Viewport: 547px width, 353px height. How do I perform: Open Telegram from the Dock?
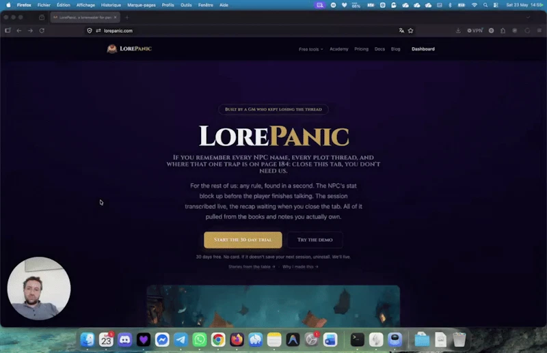point(181,339)
